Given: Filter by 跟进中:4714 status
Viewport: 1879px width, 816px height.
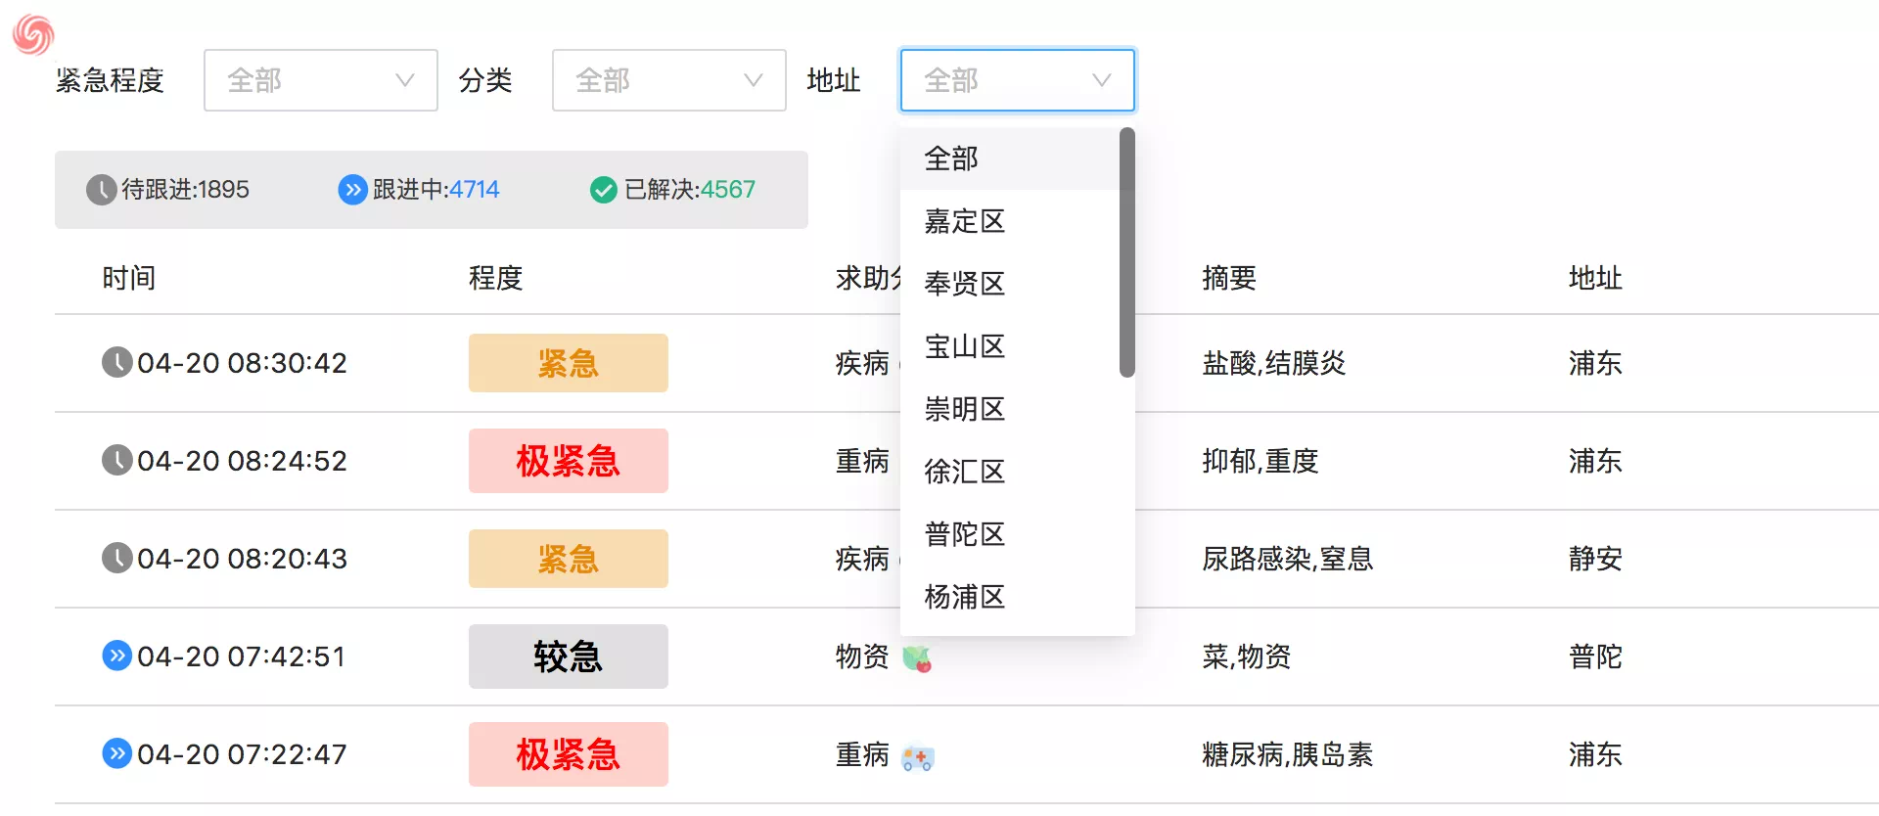Looking at the screenshot, I should tap(419, 190).
